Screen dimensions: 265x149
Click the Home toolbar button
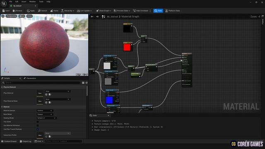click(54, 11)
